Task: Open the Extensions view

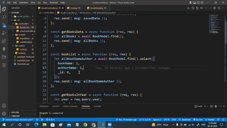Action: 4,41
